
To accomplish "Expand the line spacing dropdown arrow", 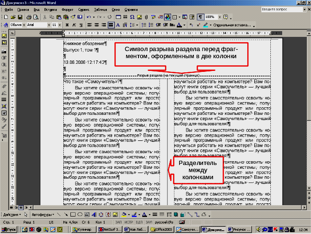I will click(137, 25).
